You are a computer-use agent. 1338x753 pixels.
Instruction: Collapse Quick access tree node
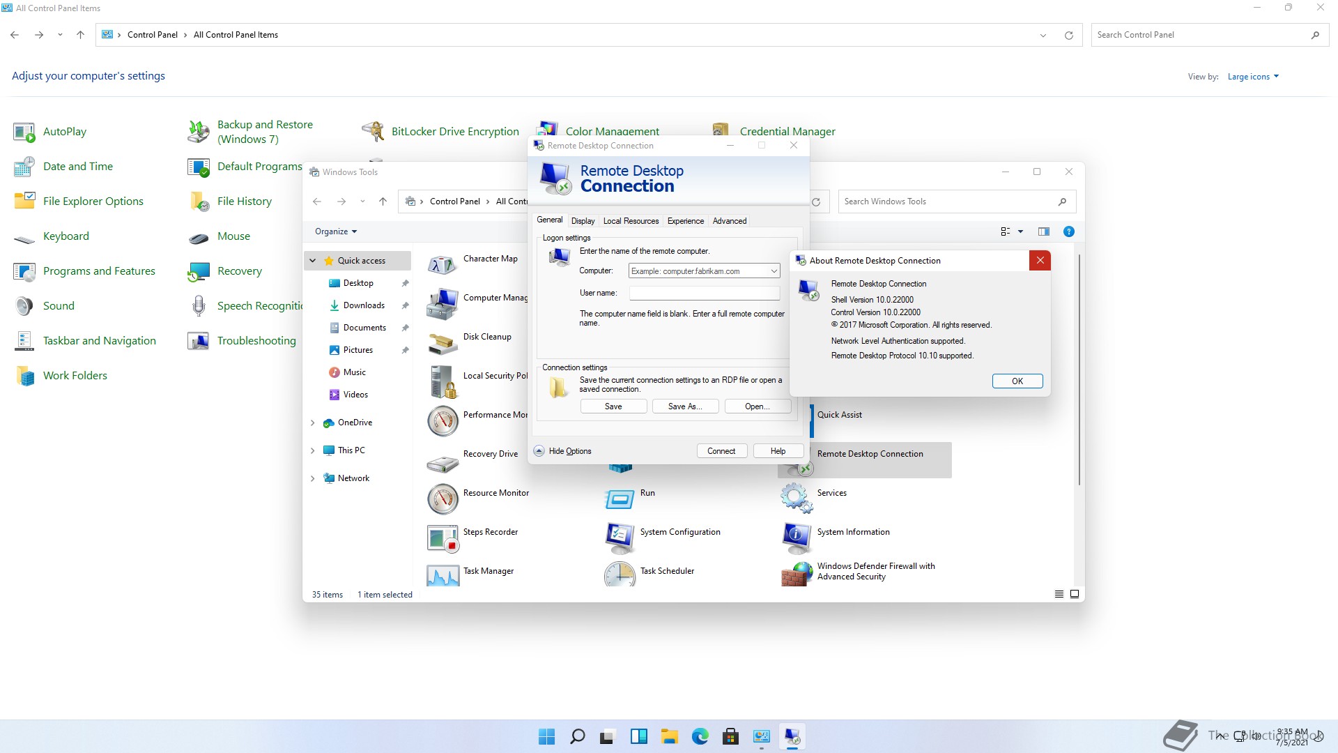[x=313, y=261]
